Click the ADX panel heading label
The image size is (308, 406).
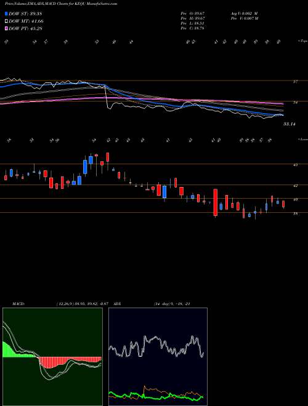[118, 304]
